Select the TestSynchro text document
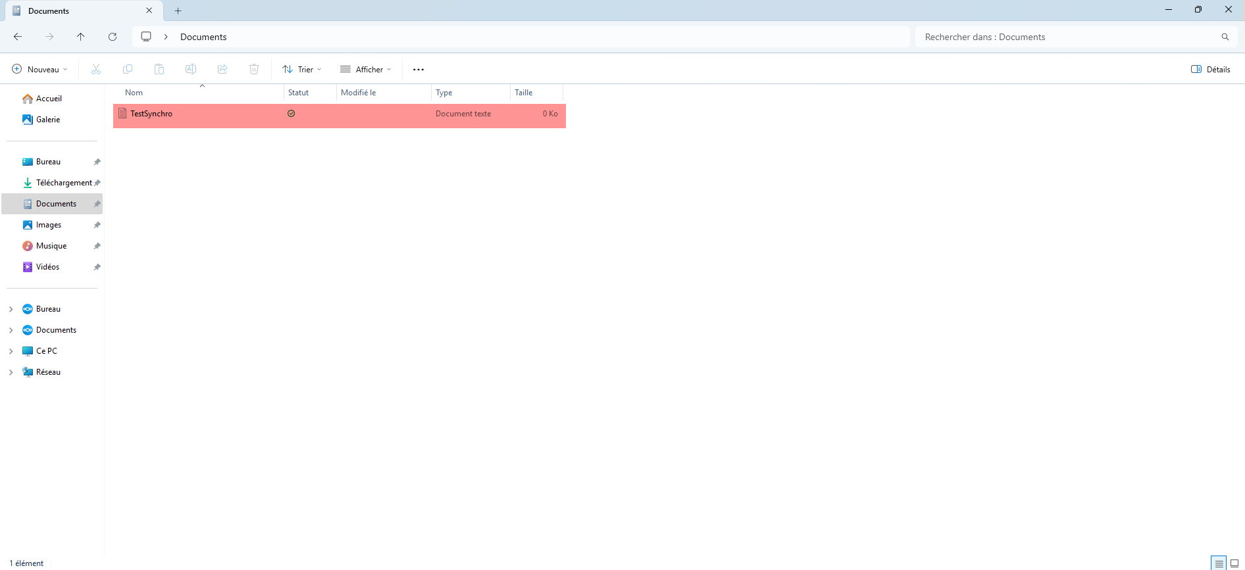Viewport: 1245px width, 570px height. (x=151, y=114)
